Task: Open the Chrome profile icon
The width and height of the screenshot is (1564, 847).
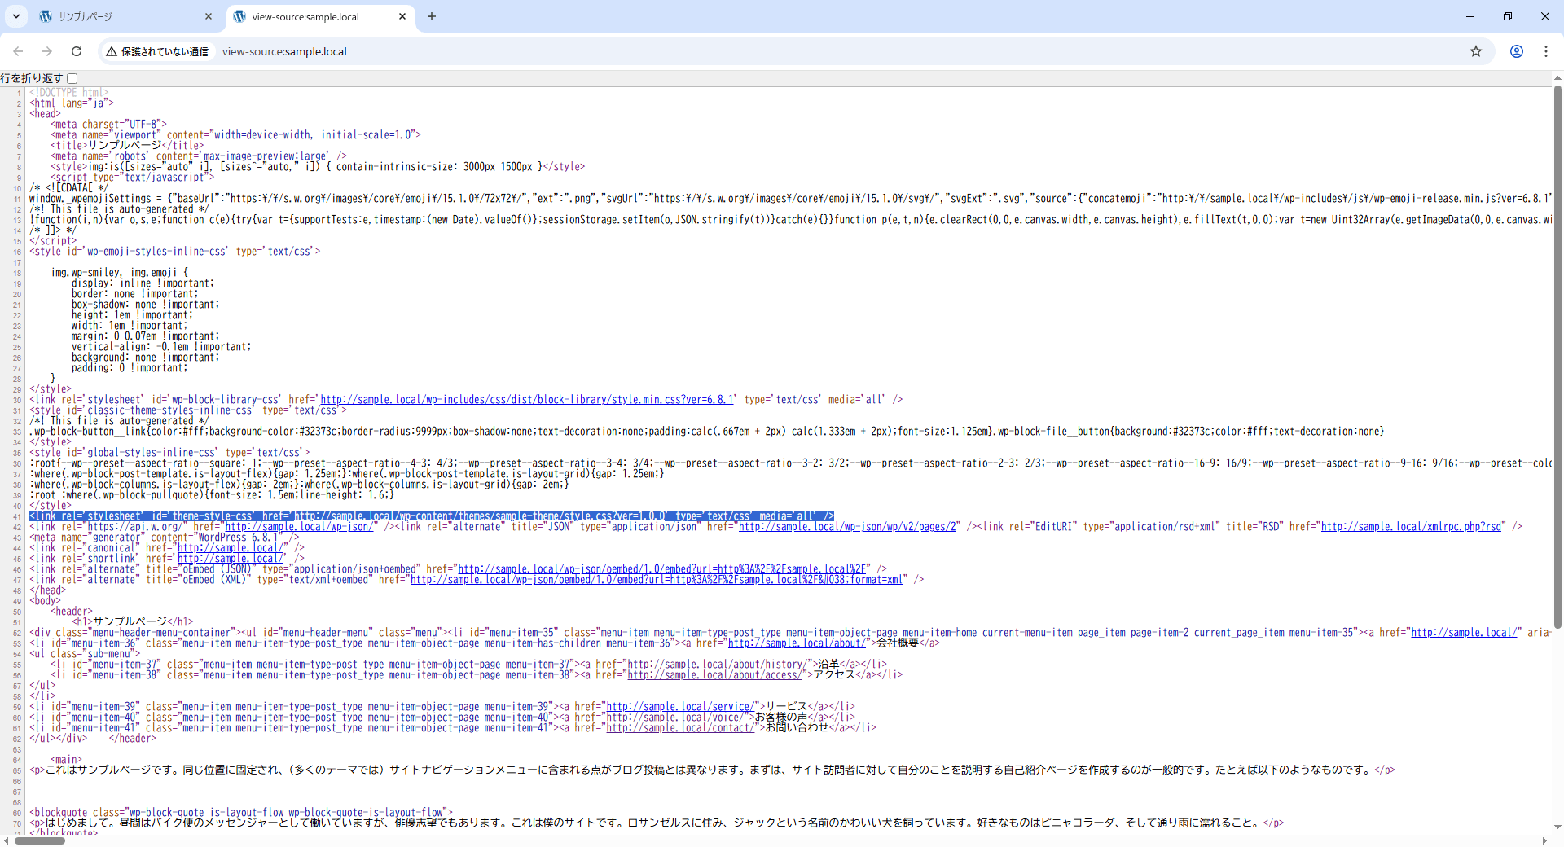Action: 1517,51
